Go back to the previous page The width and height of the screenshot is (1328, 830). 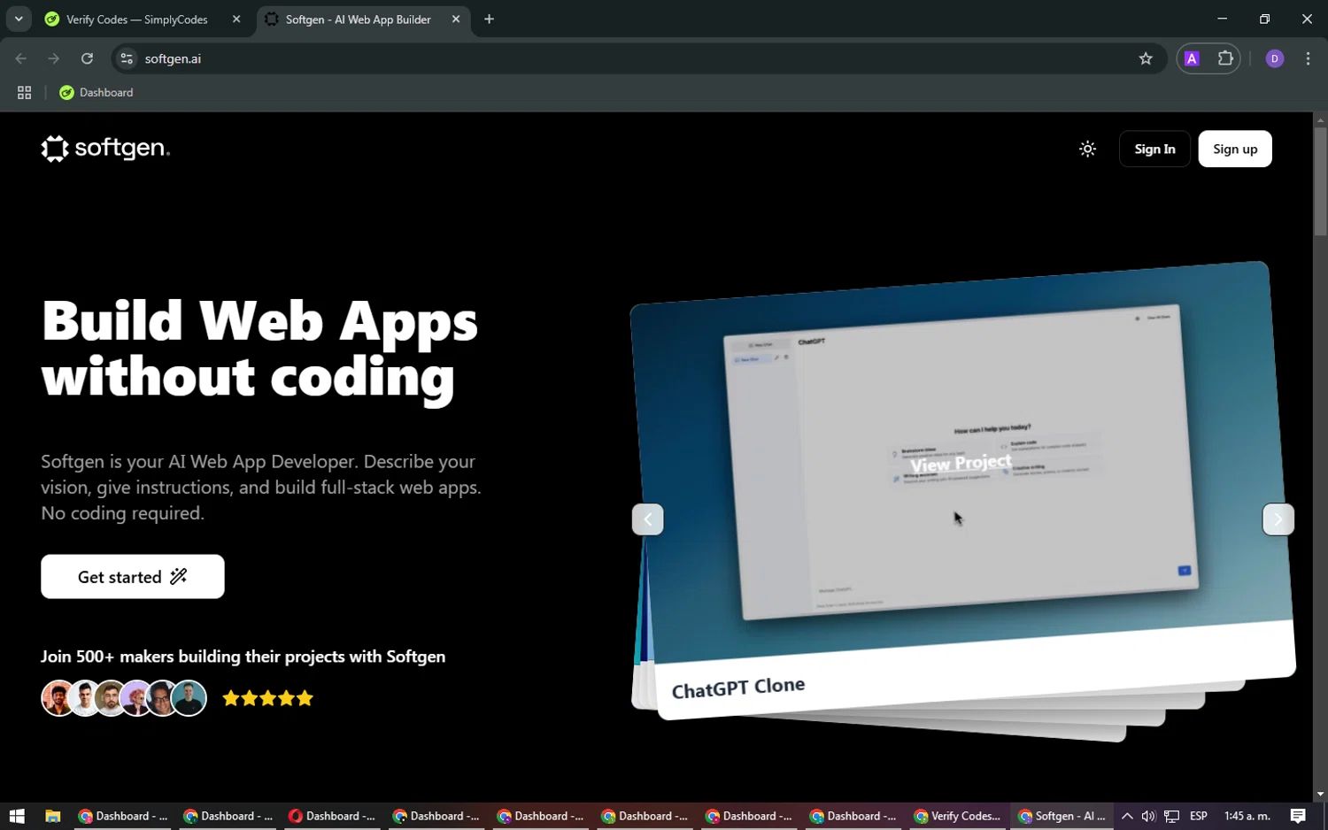pyautogui.click(x=21, y=58)
